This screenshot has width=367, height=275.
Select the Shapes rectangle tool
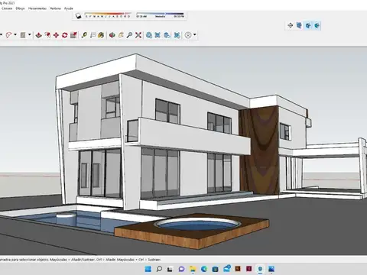[23, 35]
